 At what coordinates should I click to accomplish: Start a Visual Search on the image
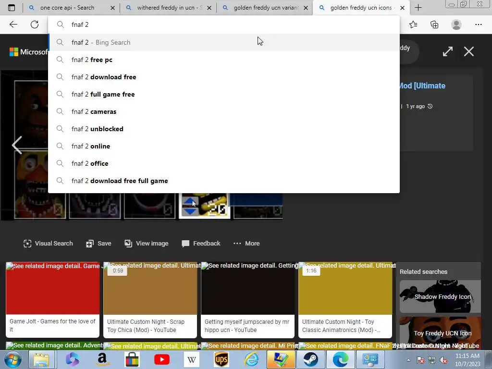coord(48,244)
